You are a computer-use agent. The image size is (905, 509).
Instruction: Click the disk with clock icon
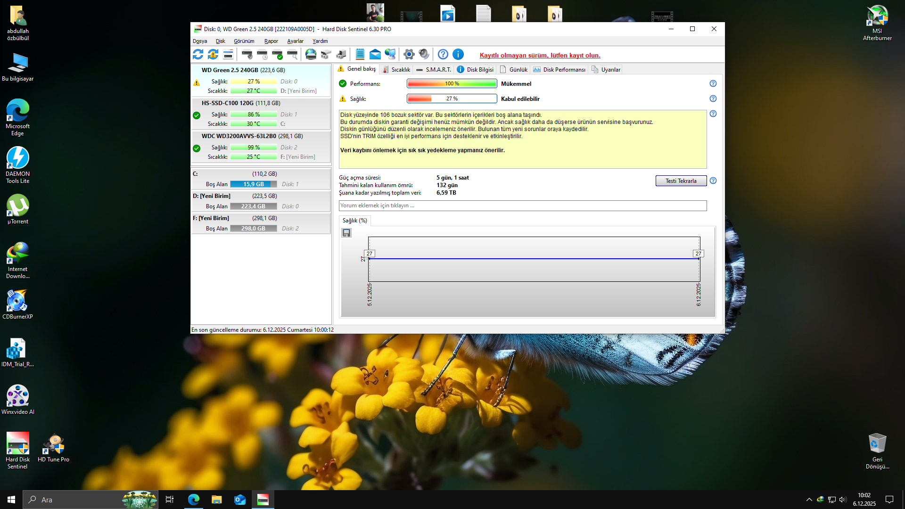click(262, 54)
